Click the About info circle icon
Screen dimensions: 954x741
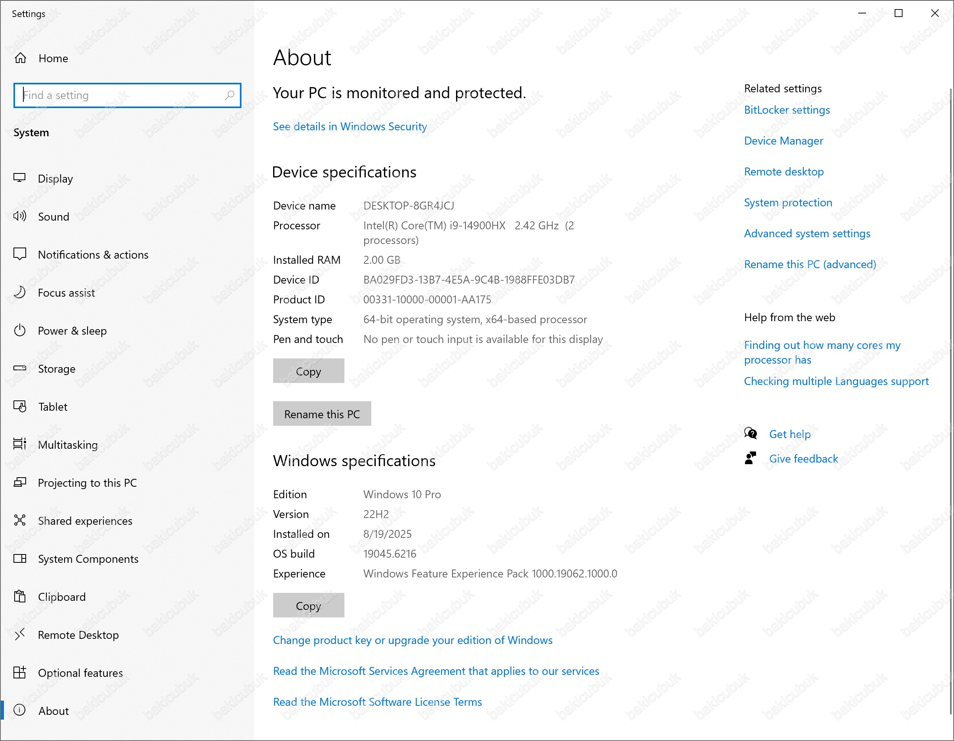pyautogui.click(x=20, y=710)
